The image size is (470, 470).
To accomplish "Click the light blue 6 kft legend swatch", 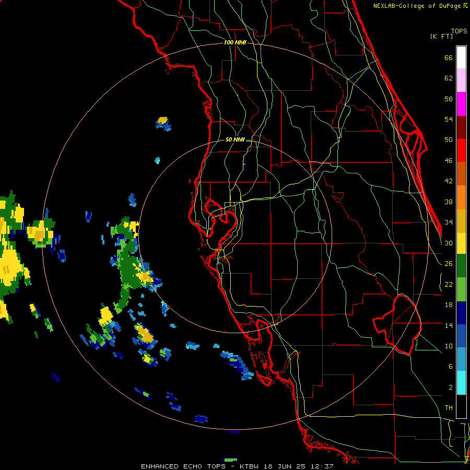I will pos(461,359).
